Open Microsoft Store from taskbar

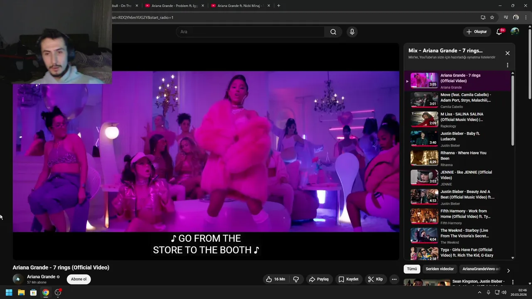coord(33,292)
